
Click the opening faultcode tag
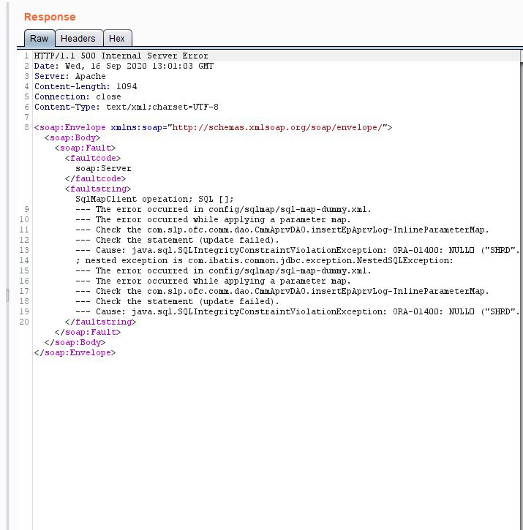point(93,158)
